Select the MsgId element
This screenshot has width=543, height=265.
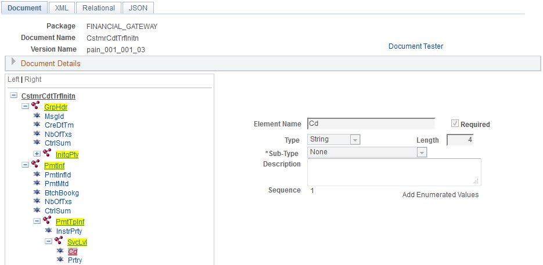(x=55, y=116)
